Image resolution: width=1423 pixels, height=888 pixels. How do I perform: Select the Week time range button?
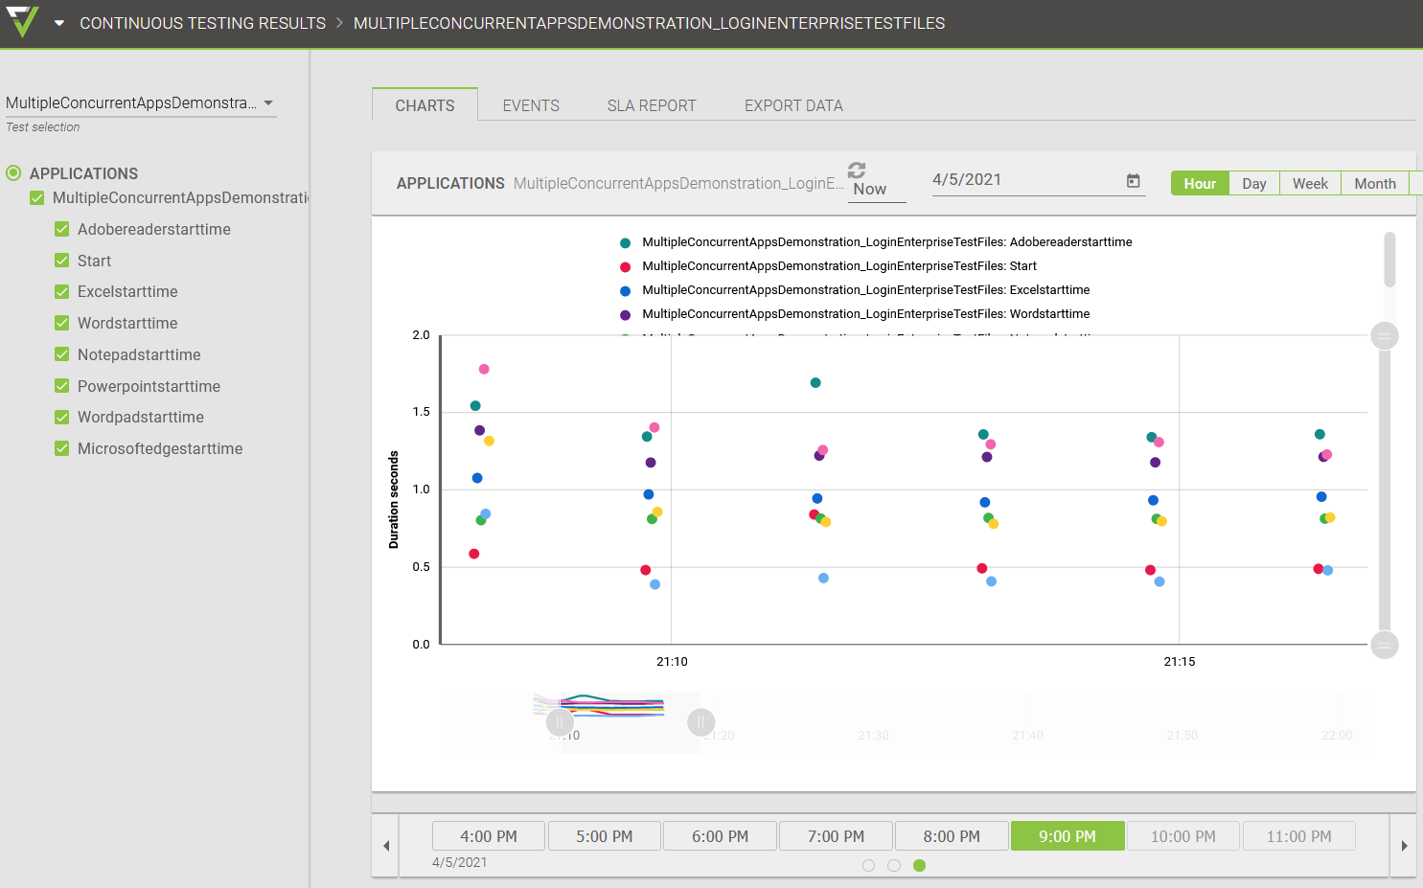[x=1310, y=184]
